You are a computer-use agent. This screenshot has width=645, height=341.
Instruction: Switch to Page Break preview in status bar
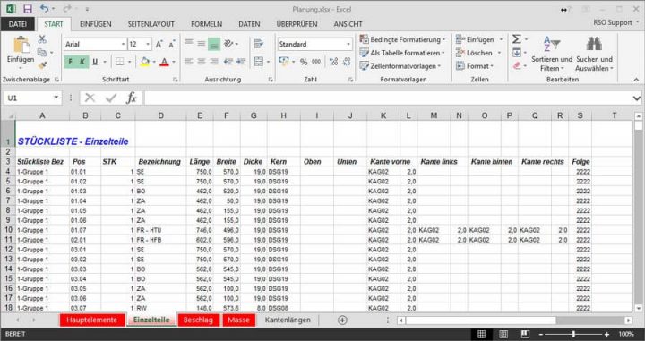click(x=525, y=334)
